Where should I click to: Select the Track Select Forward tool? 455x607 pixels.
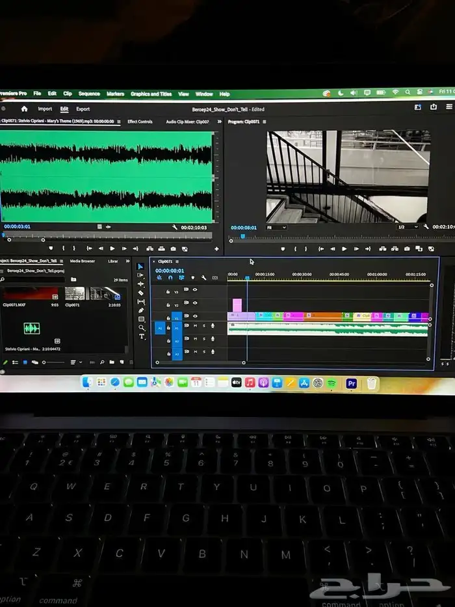click(141, 275)
